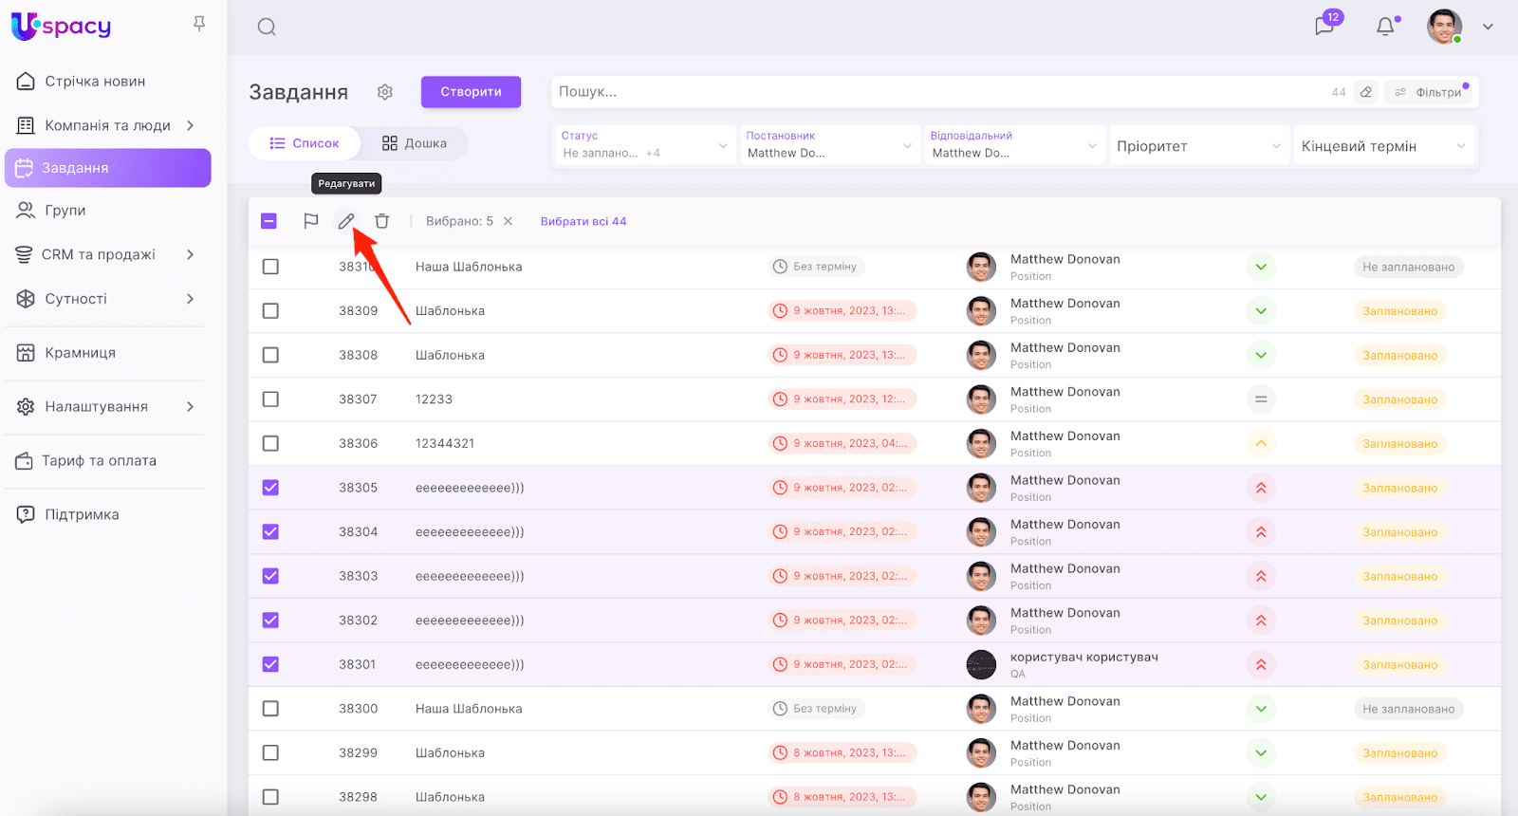Click the pencil edit icon in bulk toolbar
This screenshot has height=816, width=1518.
[x=346, y=221]
